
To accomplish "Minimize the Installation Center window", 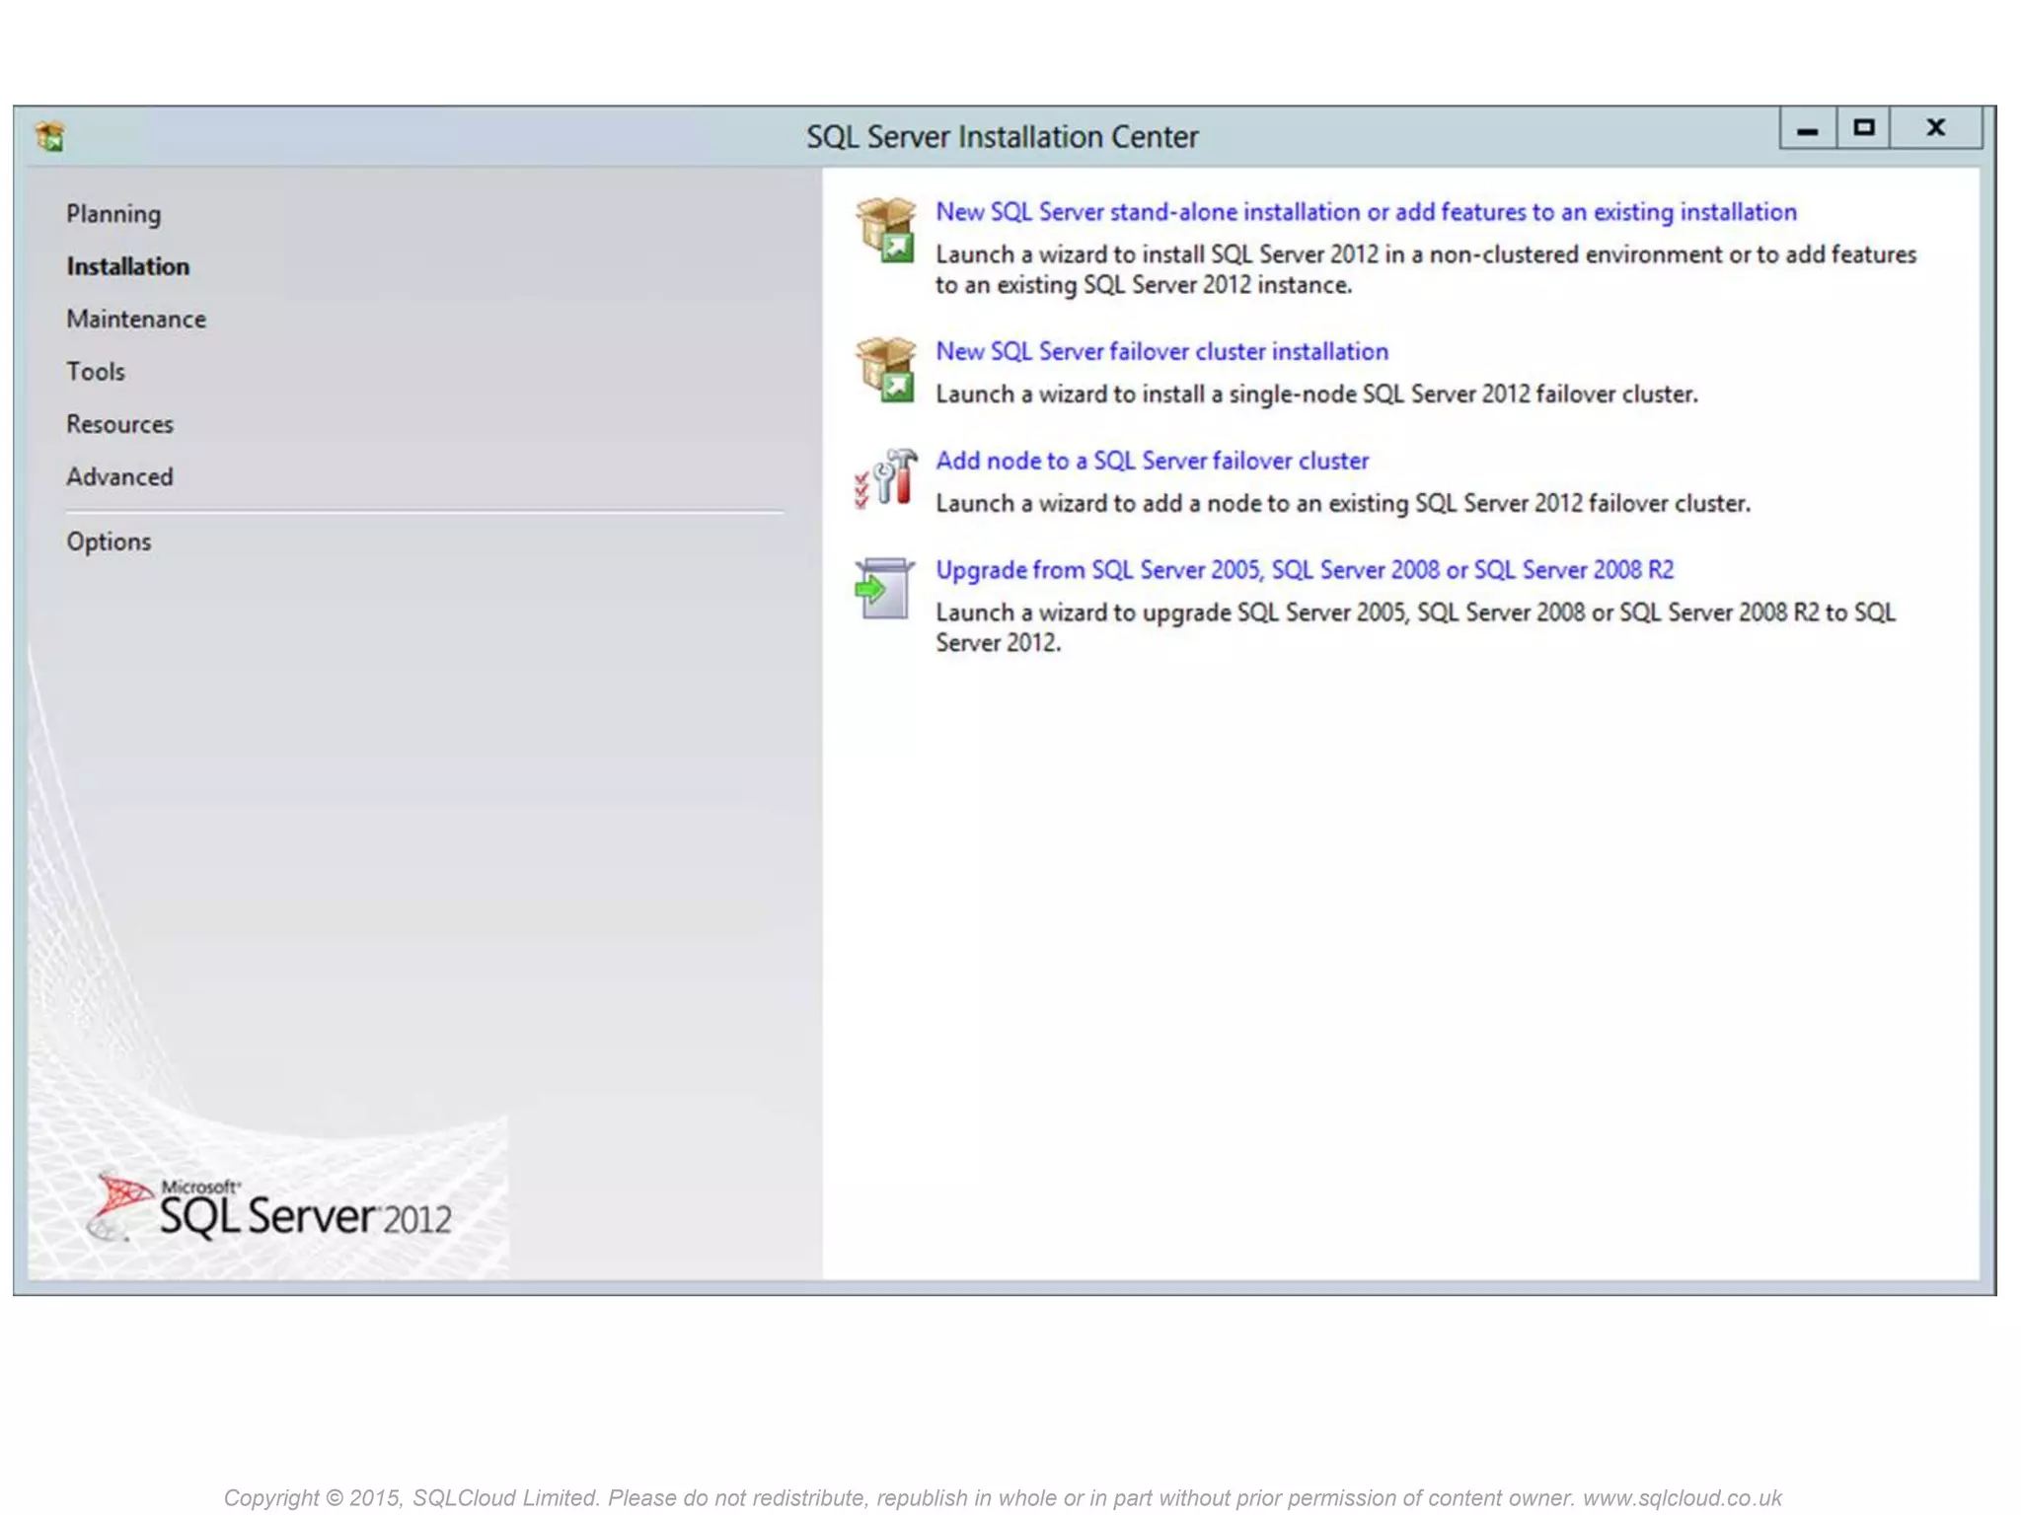I will pyautogui.click(x=1807, y=128).
